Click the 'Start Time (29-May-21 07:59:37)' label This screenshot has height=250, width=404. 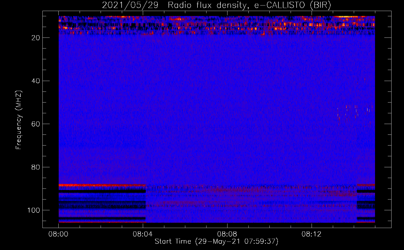pos(216,241)
